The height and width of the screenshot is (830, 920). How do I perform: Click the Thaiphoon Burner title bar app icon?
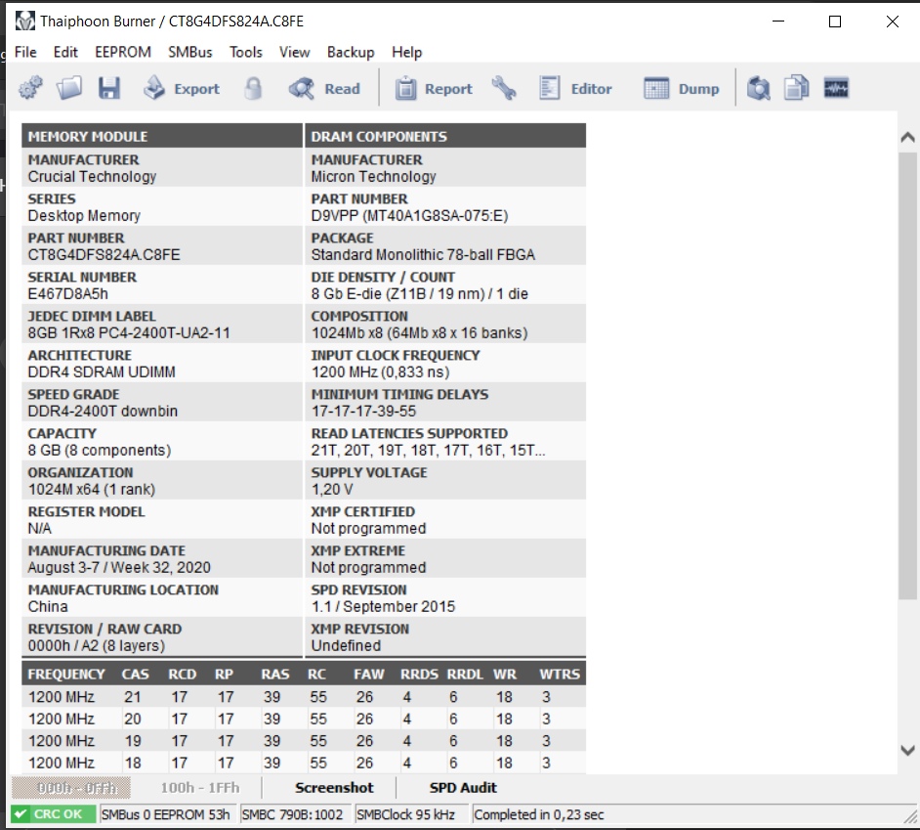click(25, 22)
